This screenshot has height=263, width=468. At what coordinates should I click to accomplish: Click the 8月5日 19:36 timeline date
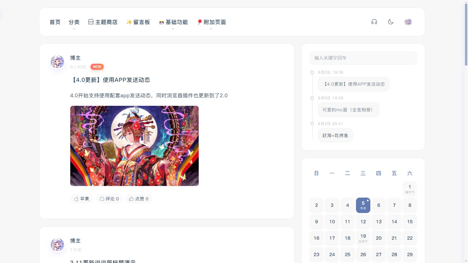tap(331, 73)
